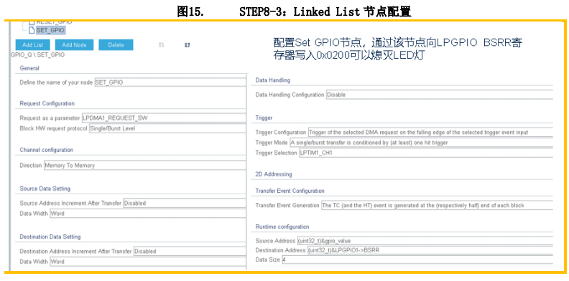The height and width of the screenshot is (281, 569).
Task: Open the Data Handling Configuration dropdown
Action: (x=440, y=95)
